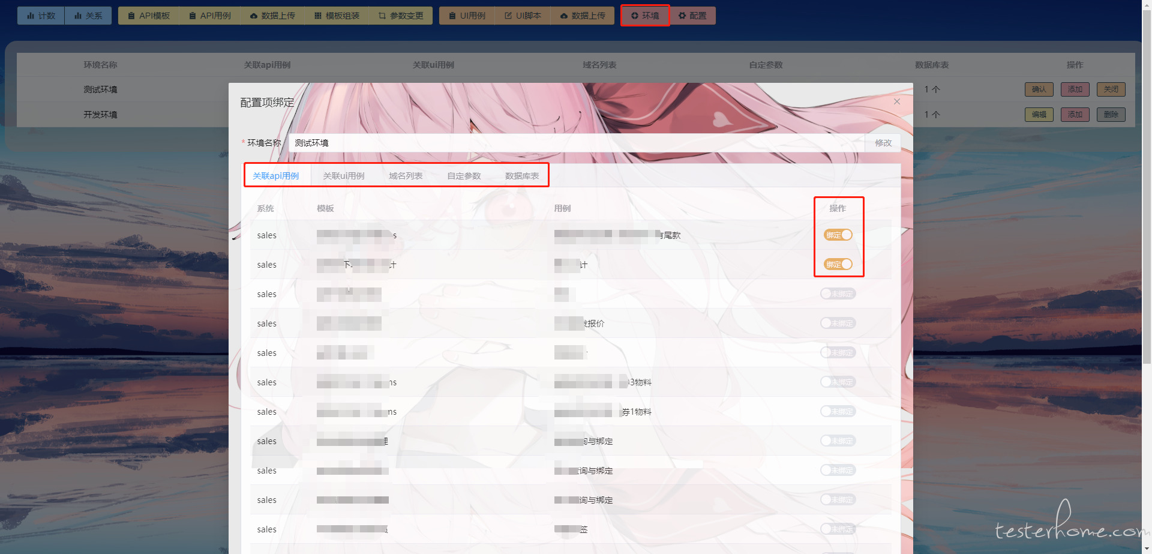1152x554 pixels.
Task: Click 添加 in the 测试环境 row
Action: pyautogui.click(x=1075, y=89)
